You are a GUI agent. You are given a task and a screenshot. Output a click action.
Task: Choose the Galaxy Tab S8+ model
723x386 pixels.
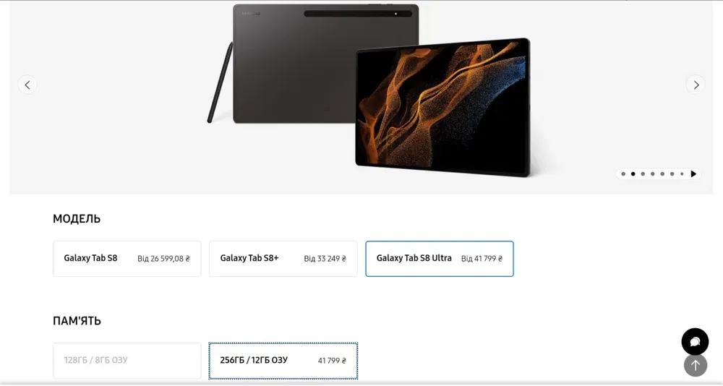click(283, 259)
